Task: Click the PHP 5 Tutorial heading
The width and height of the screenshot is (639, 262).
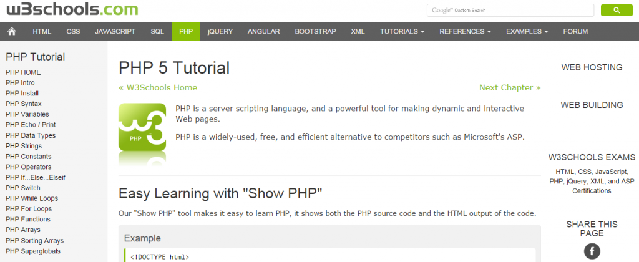Action: click(x=174, y=68)
